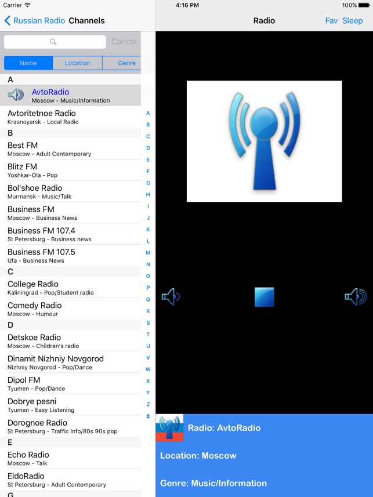This screenshot has width=373, height=497.
Task: Cancel the channel search
Action: tap(124, 42)
